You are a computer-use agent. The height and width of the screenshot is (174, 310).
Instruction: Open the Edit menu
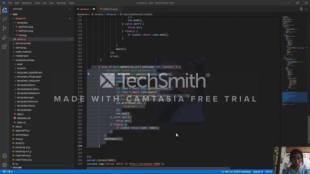(x=17, y=3)
